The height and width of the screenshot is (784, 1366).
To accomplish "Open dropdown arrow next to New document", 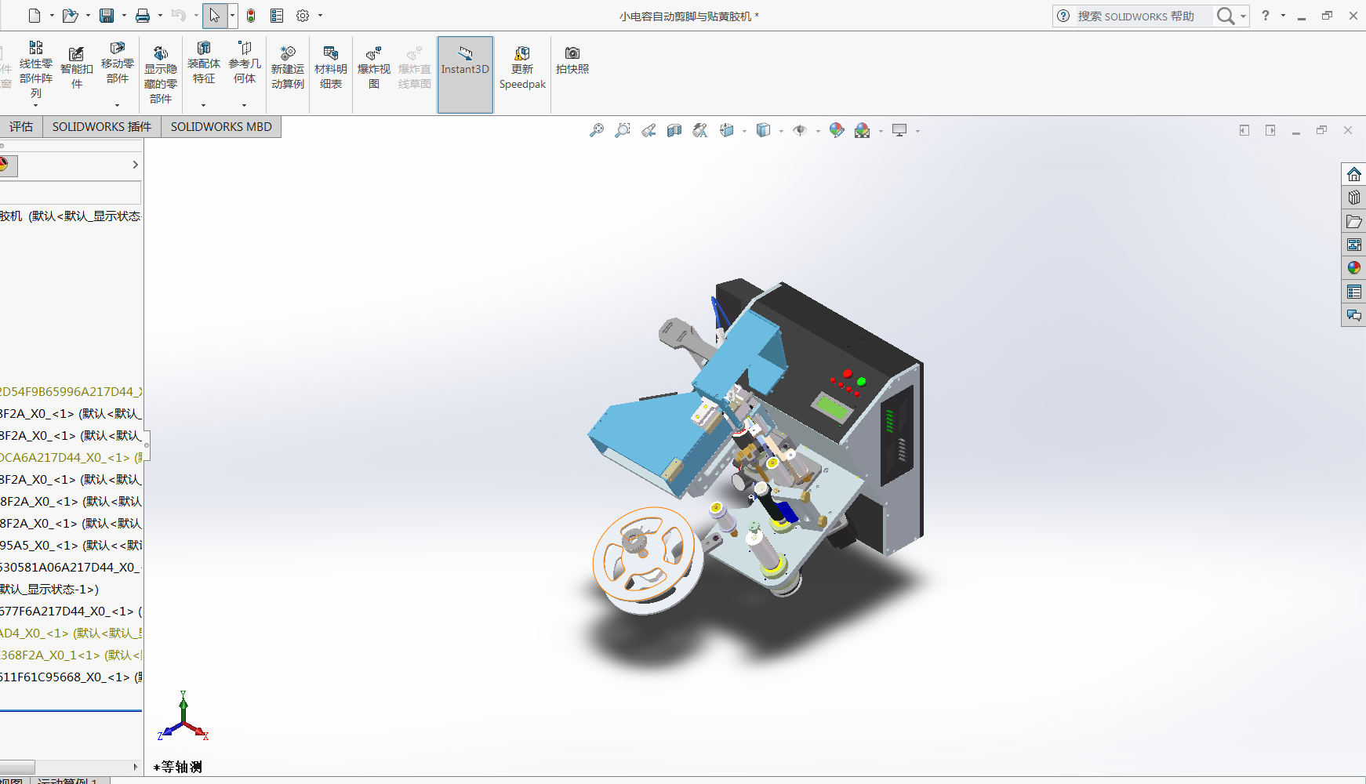I will 52,16.
